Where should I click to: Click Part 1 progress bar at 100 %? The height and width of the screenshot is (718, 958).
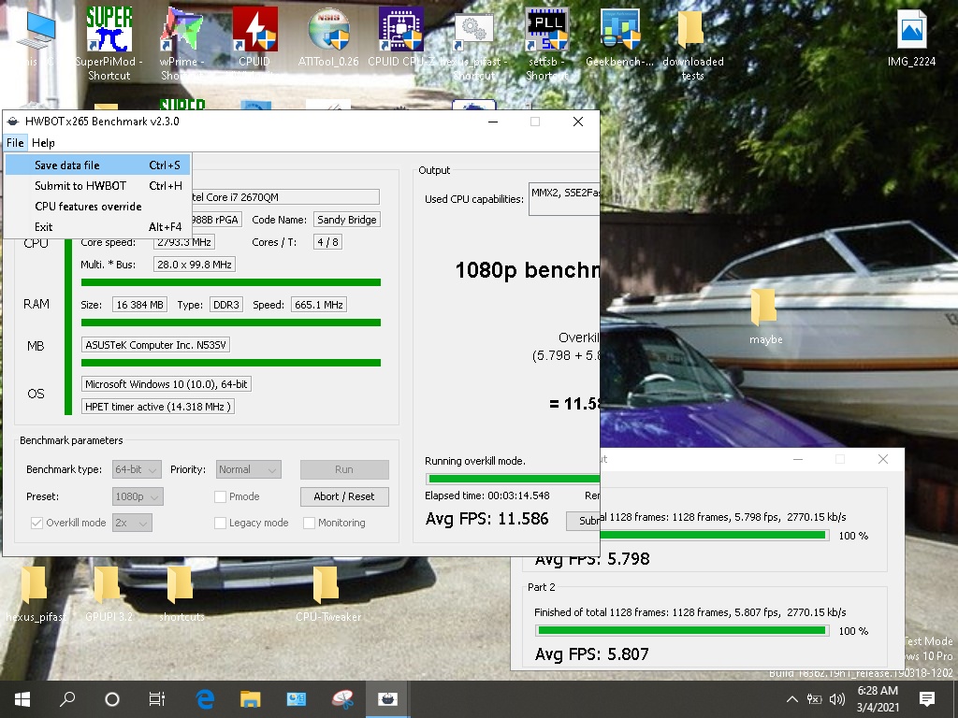tap(714, 536)
